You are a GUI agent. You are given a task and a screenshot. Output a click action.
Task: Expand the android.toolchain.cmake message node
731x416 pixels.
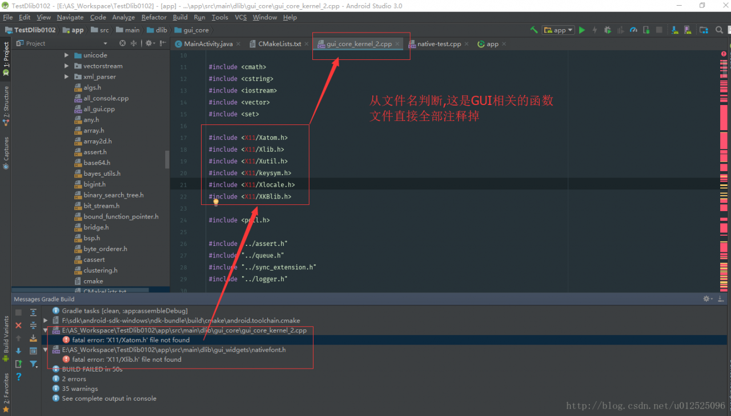click(x=46, y=321)
